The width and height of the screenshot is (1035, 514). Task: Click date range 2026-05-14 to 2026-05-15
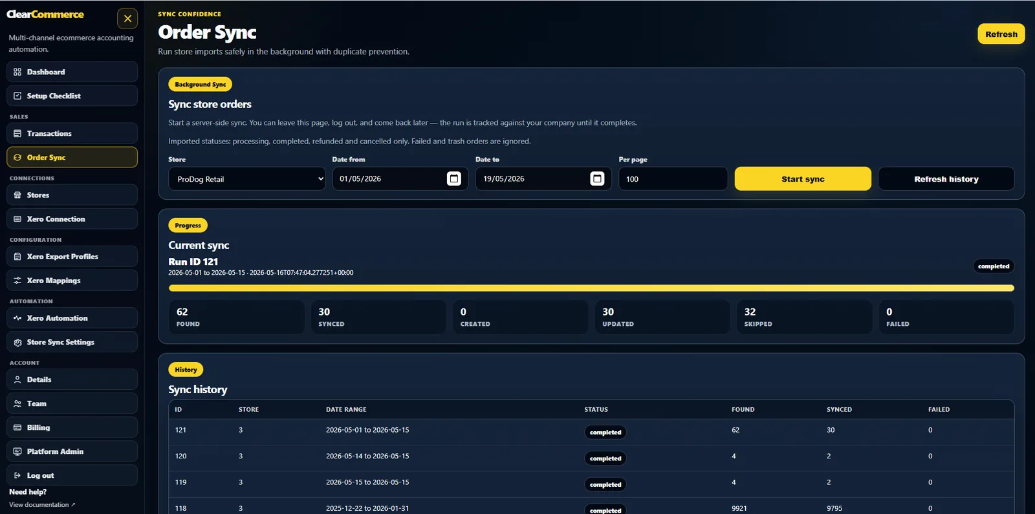[367, 456]
